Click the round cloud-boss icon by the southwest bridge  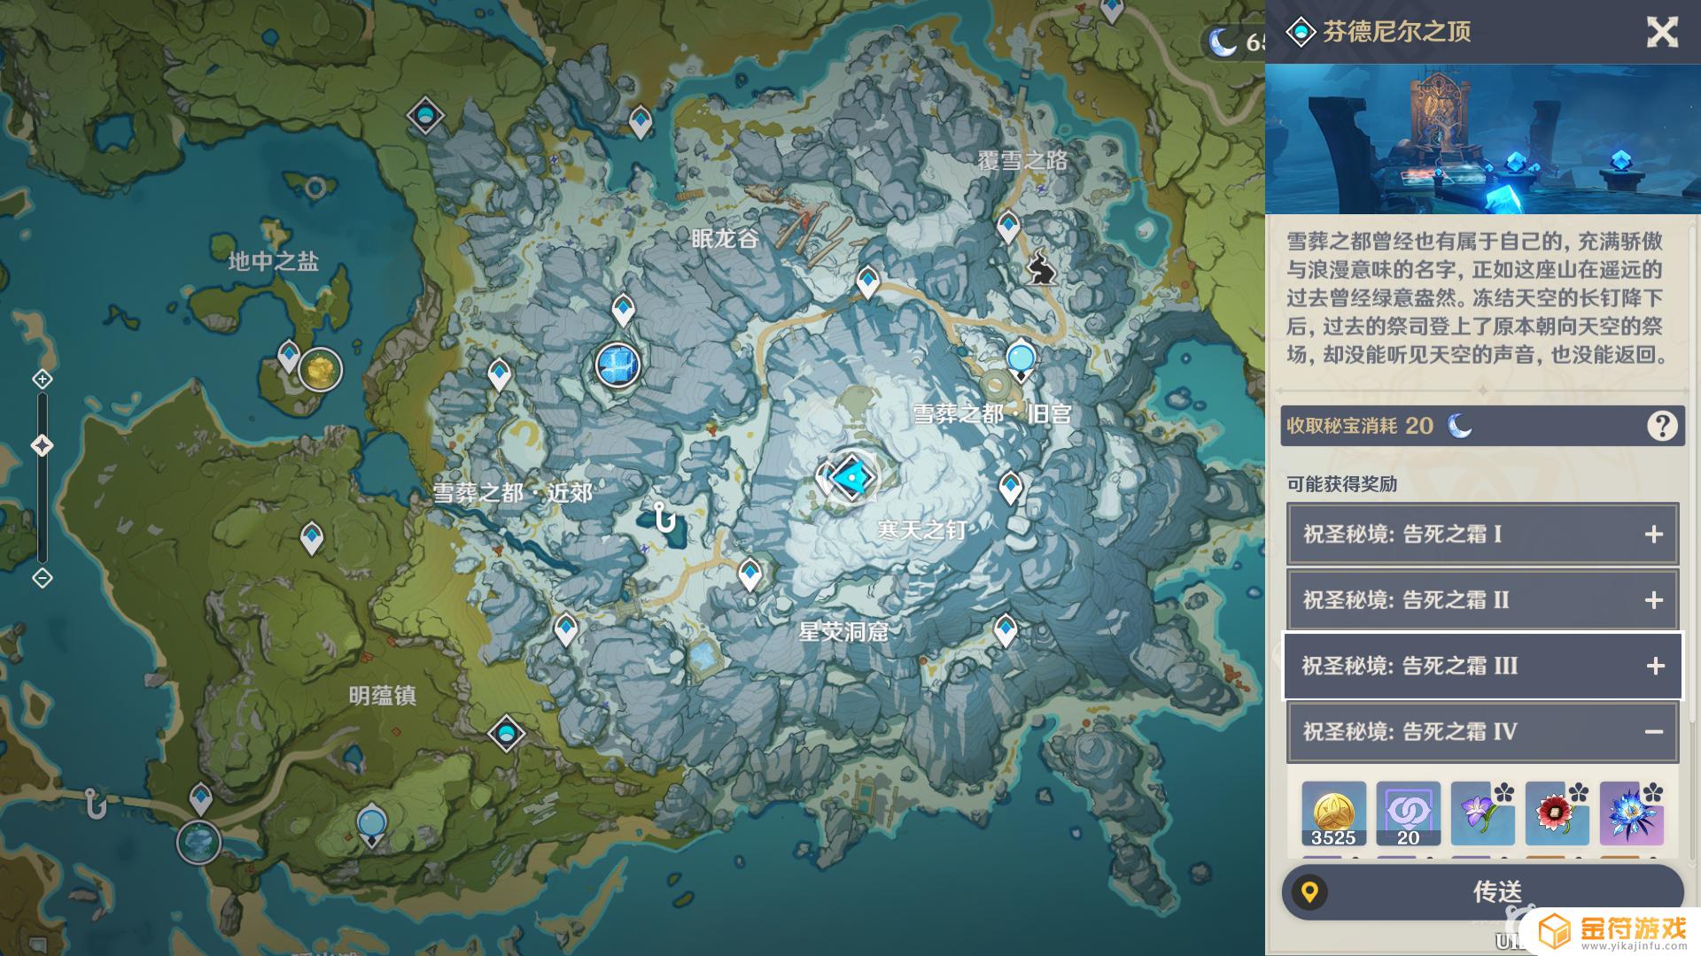[x=198, y=841]
